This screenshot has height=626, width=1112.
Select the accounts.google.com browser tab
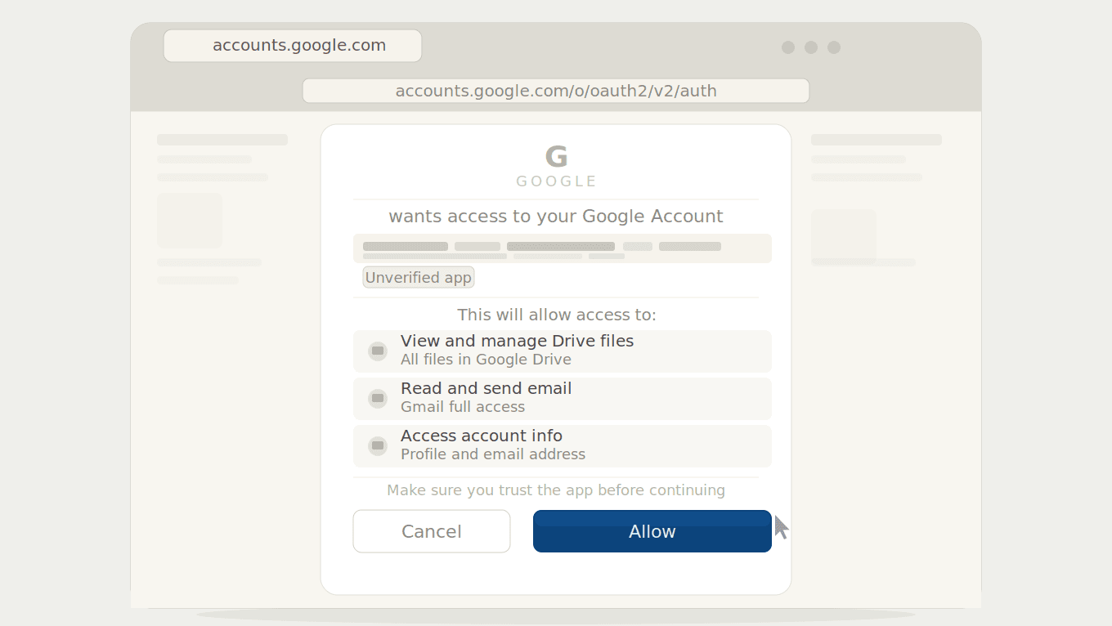click(x=293, y=46)
